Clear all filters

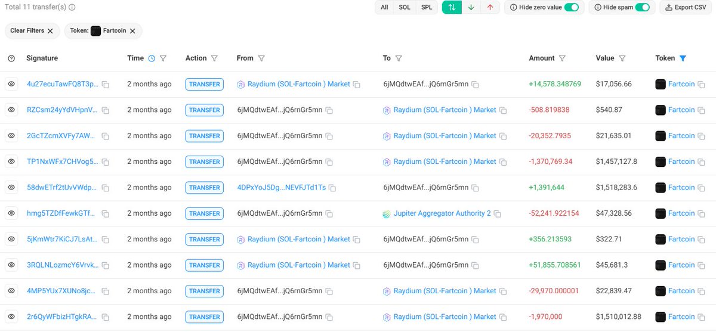click(32, 31)
